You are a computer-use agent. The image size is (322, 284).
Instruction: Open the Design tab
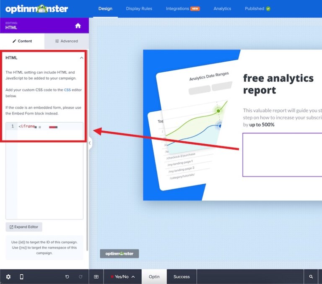point(105,9)
